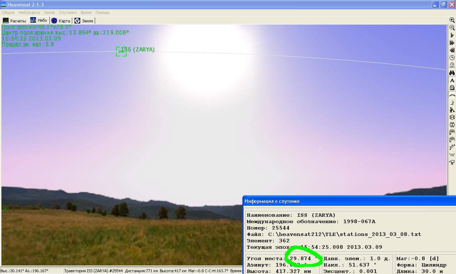456x274 pixels.
Task: Click the 'Азимут' row in info window
Action: [277, 265]
